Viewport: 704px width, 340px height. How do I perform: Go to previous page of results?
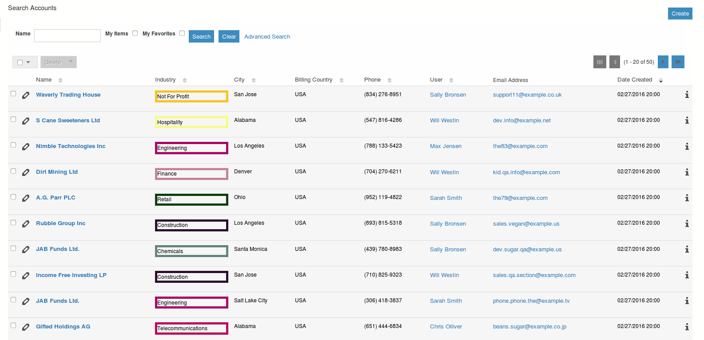[x=615, y=62]
